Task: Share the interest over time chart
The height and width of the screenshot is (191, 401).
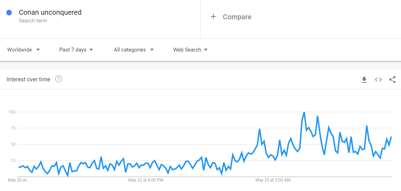Action: click(392, 80)
